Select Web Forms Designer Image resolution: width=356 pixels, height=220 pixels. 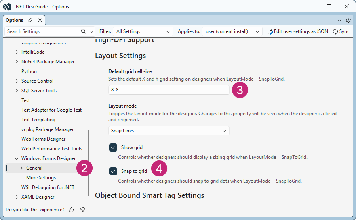pos(43,139)
